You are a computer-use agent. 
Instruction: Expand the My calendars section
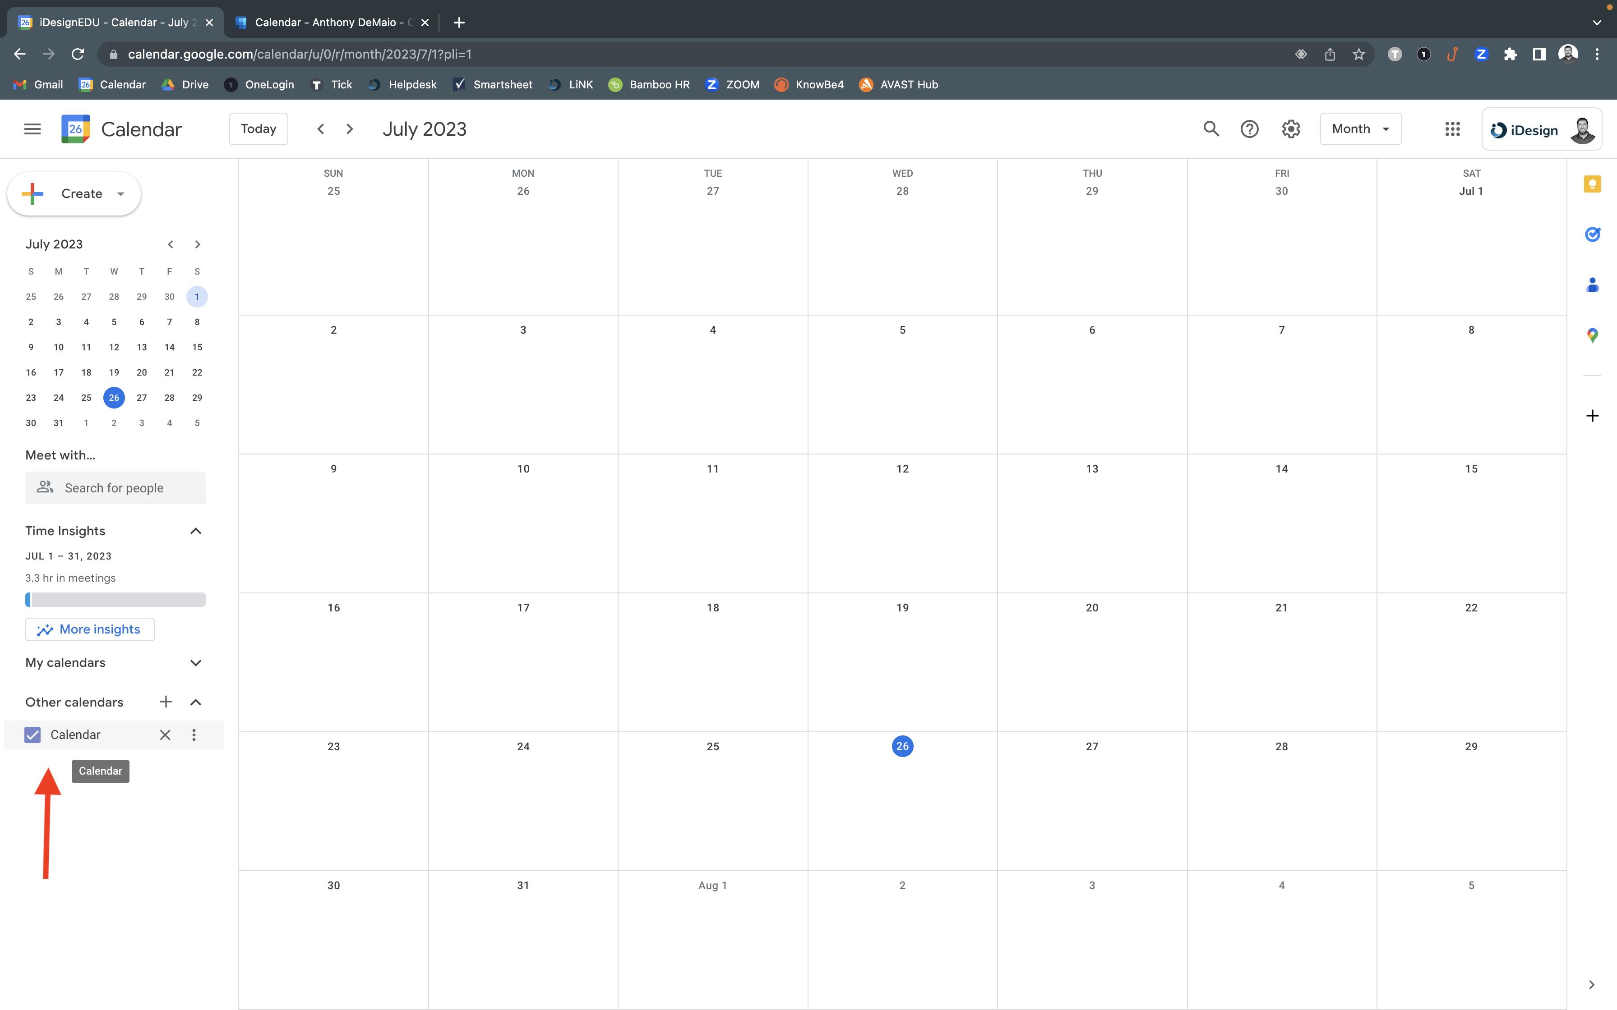tap(195, 663)
